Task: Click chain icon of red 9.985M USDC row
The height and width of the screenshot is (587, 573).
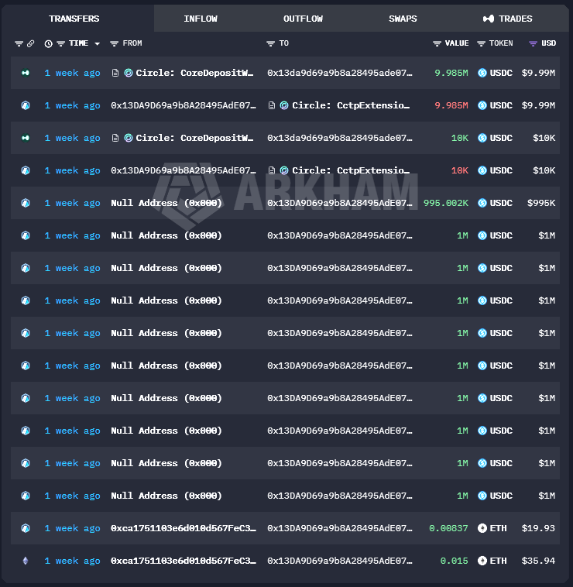Action: tap(26, 105)
